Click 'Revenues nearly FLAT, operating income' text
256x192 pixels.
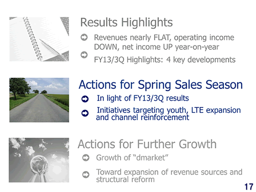point(164,38)
